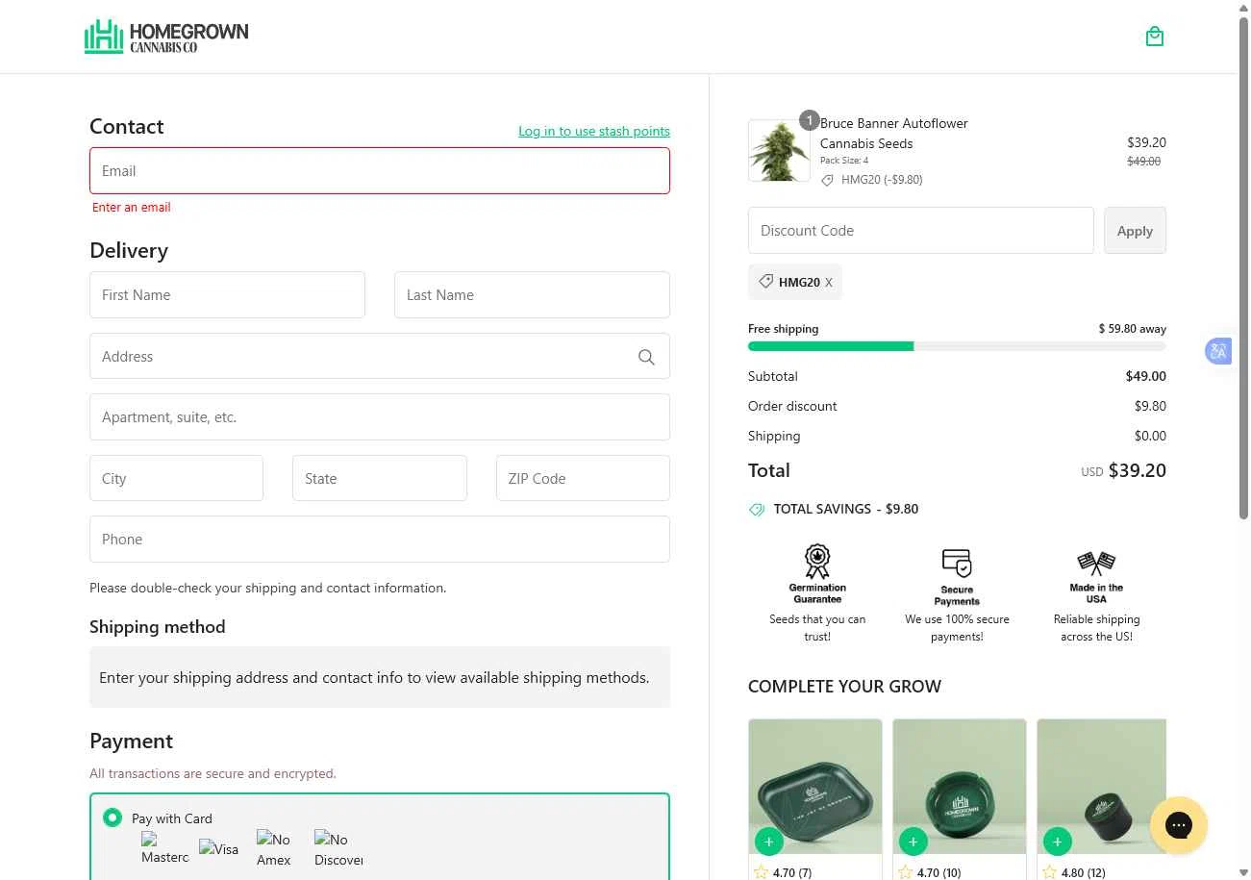Remove the HMG20 discount code with X

coord(829,283)
